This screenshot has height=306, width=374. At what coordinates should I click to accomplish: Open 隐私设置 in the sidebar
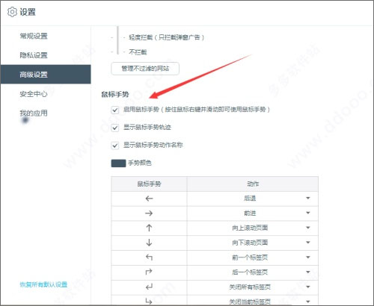pos(34,55)
